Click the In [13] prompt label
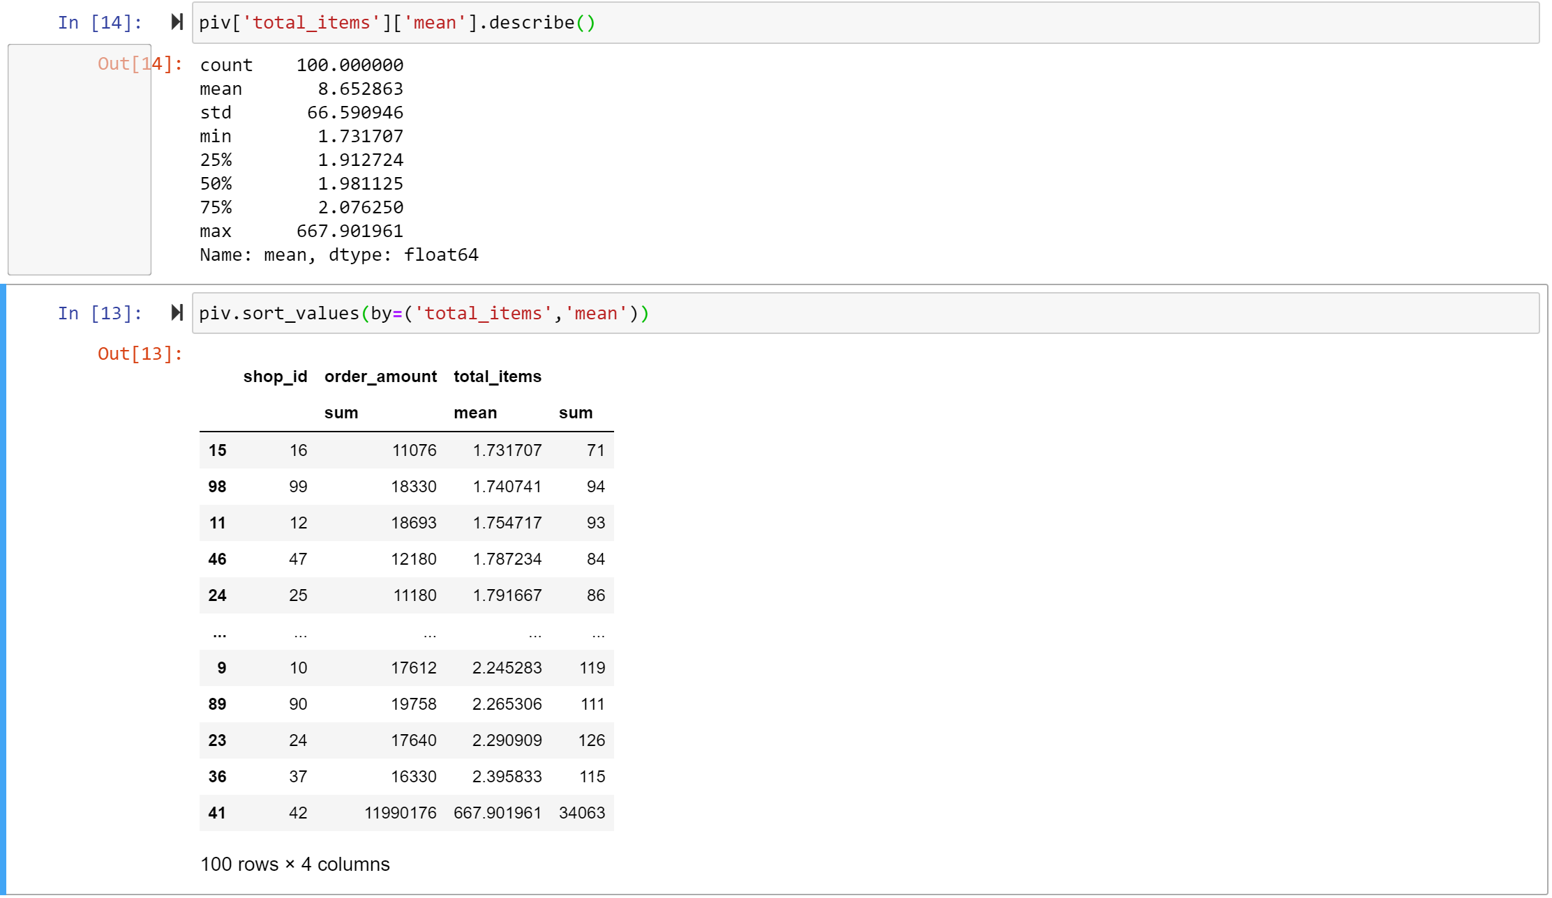Screen dimensions: 1552x898 pyautogui.click(x=100, y=314)
